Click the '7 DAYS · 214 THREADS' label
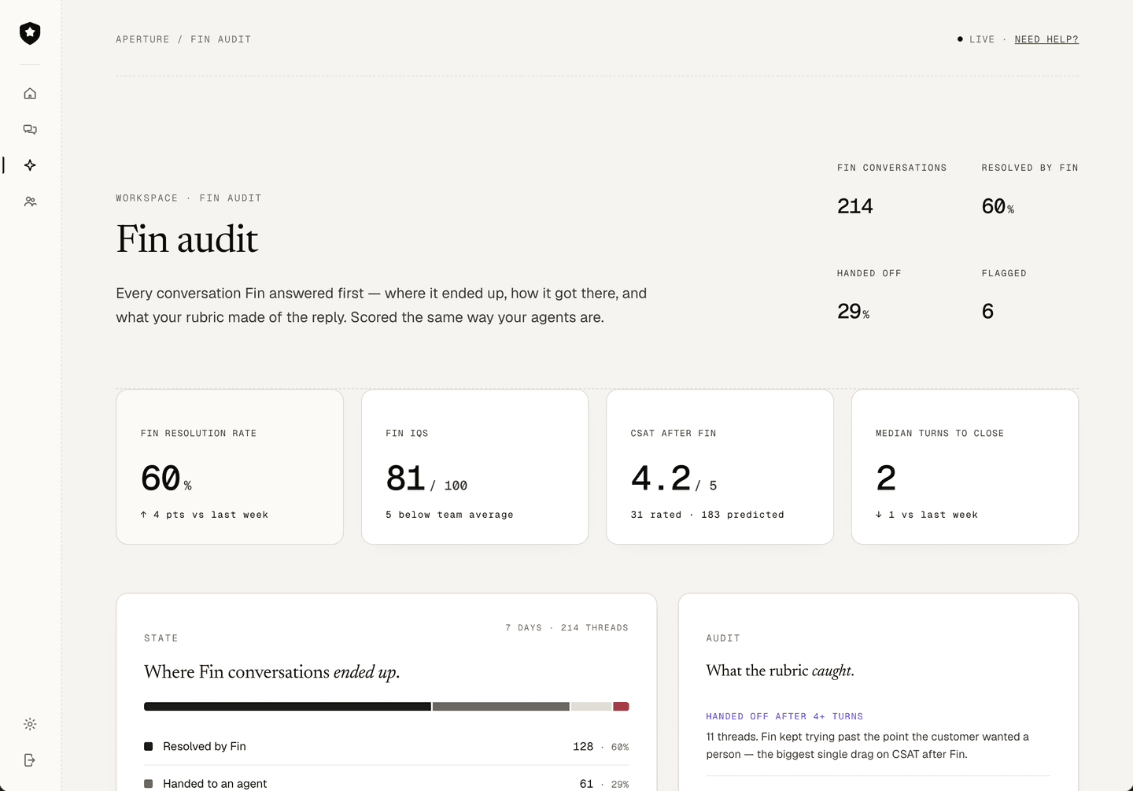 (567, 628)
